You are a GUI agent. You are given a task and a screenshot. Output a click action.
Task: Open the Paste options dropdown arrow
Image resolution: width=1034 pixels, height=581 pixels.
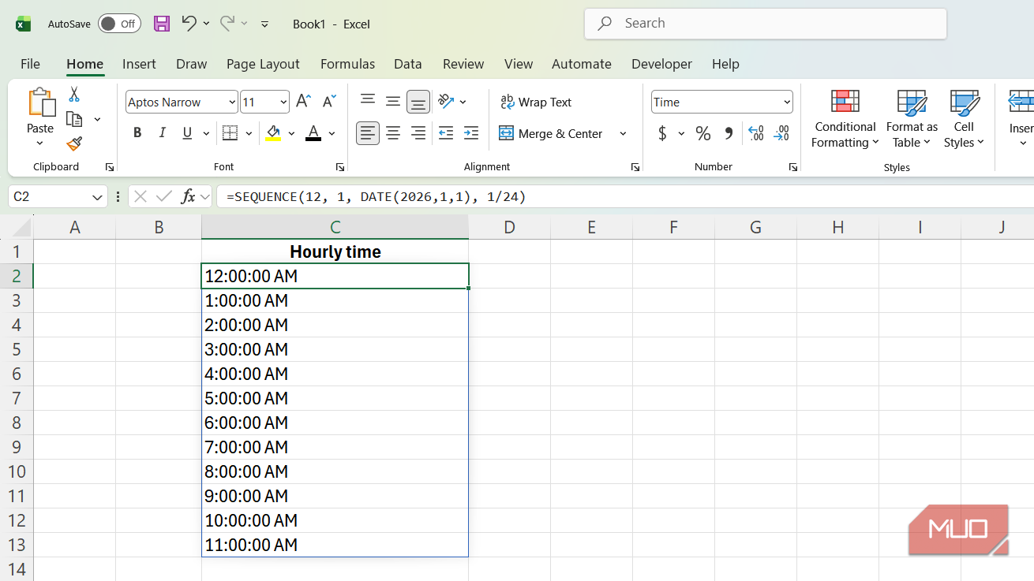[40, 143]
